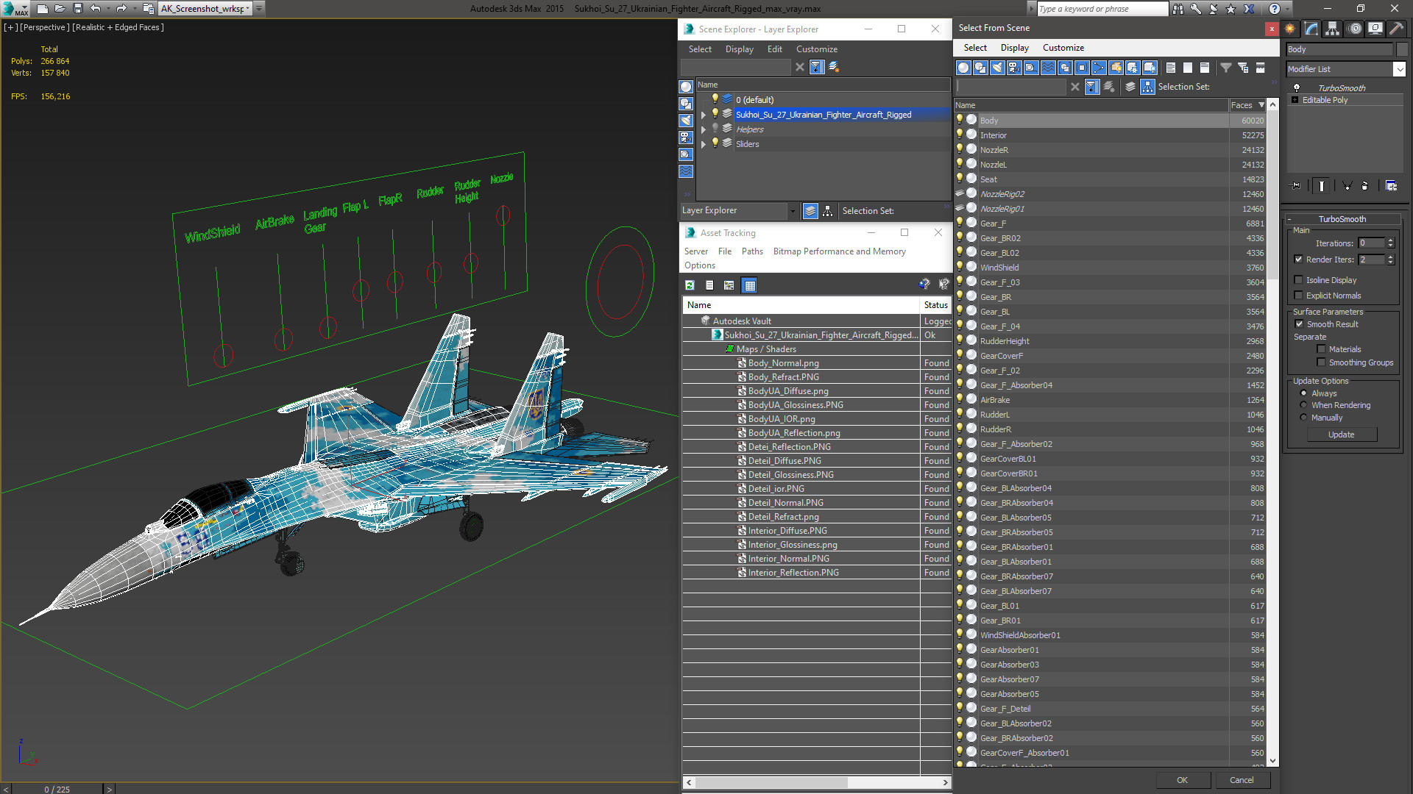The image size is (1413, 794).
Task: Toggle Render Iters checkbox in TurboSmooth
Action: pos(1299,260)
